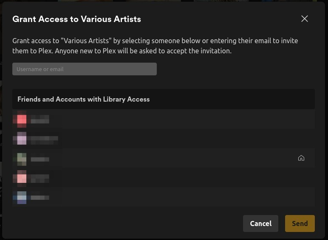This screenshot has height=240, width=328.
Task: Close the Grant Access dialog with X
Action: pyautogui.click(x=304, y=19)
